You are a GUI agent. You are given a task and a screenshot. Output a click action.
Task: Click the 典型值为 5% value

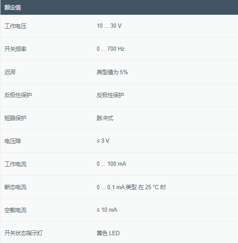pyautogui.click(x=112, y=72)
